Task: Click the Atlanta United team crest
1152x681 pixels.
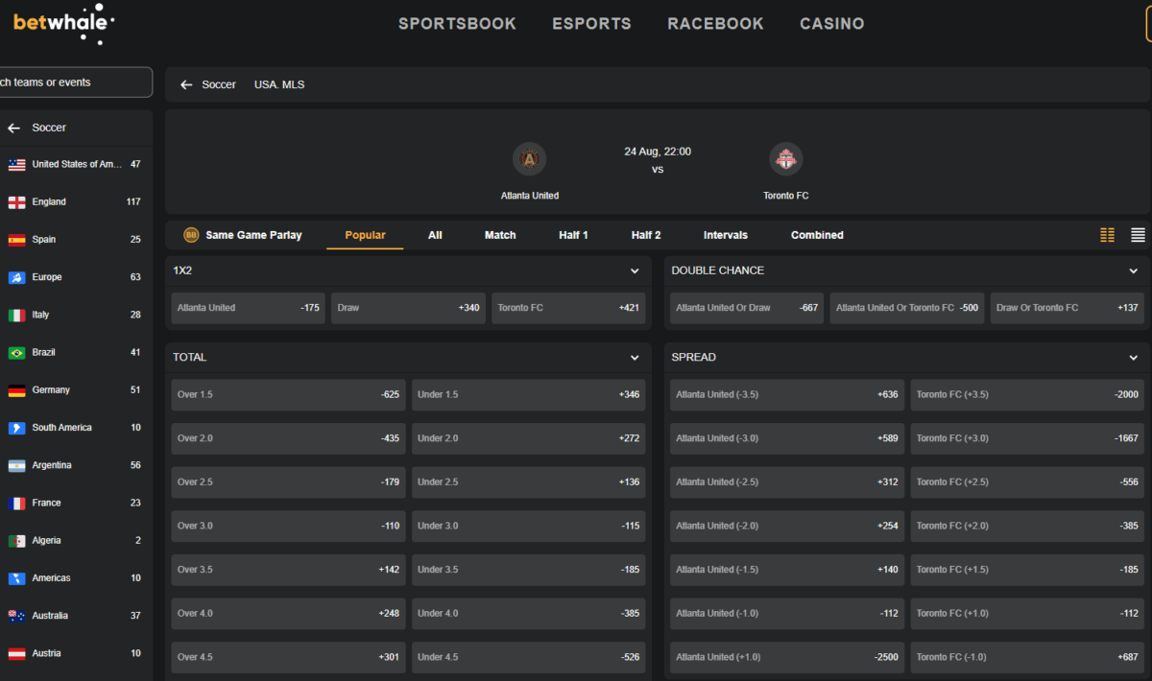Action: [529, 159]
